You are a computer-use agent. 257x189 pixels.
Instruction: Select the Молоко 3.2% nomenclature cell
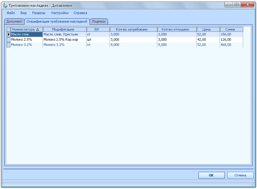pos(27,45)
